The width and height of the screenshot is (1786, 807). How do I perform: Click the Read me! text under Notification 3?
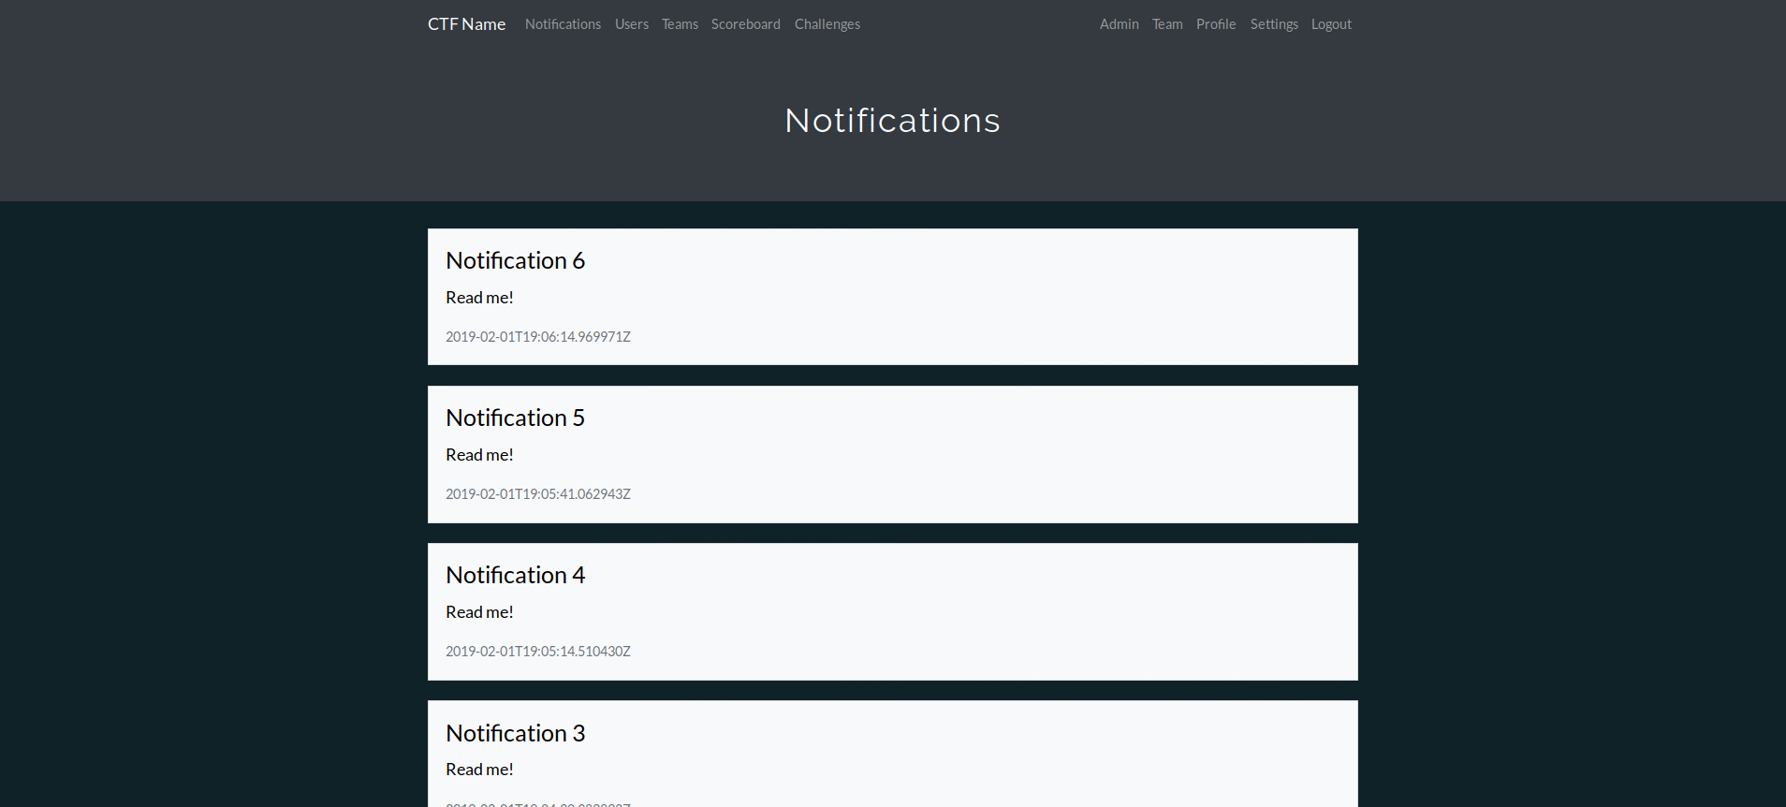click(x=479, y=770)
